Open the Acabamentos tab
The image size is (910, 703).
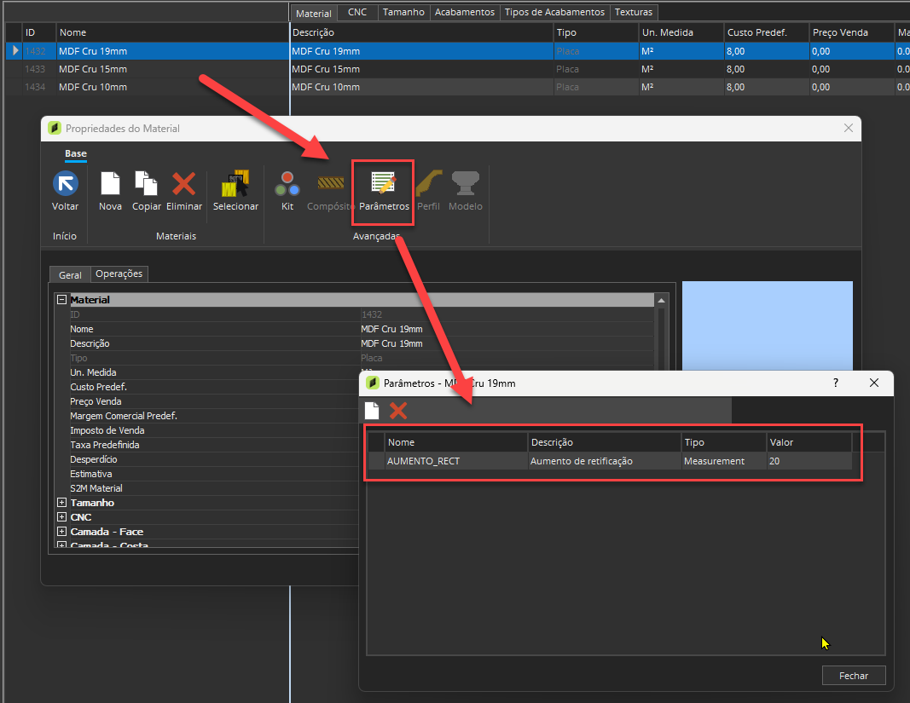pos(465,12)
